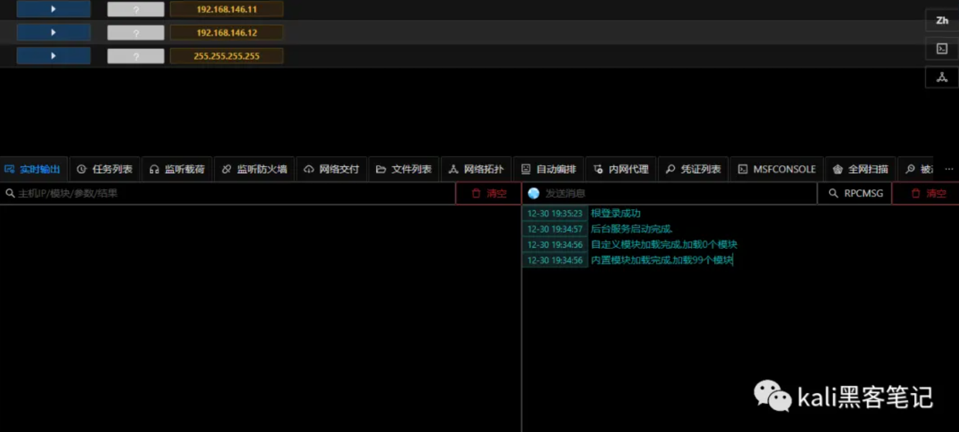Select the 自定义模块加载完成 log message

pyautogui.click(x=664, y=245)
